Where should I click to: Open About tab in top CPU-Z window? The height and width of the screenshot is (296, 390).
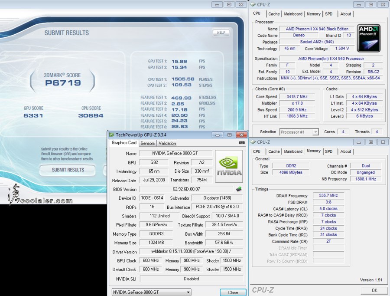tap(345, 14)
